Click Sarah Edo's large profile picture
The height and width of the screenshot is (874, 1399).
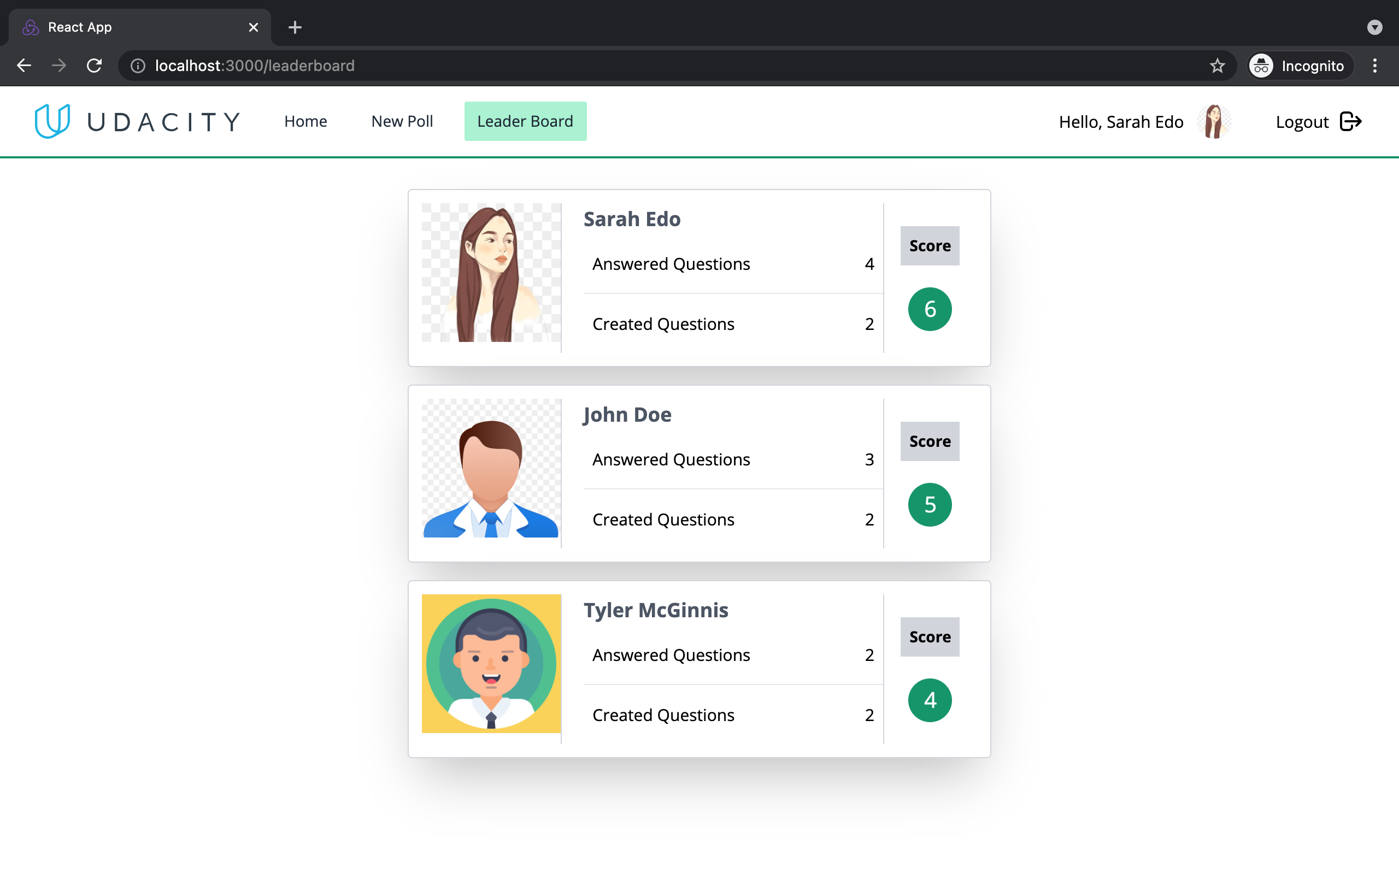coord(491,272)
